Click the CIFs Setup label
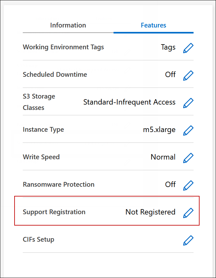 pyautogui.click(x=39, y=239)
